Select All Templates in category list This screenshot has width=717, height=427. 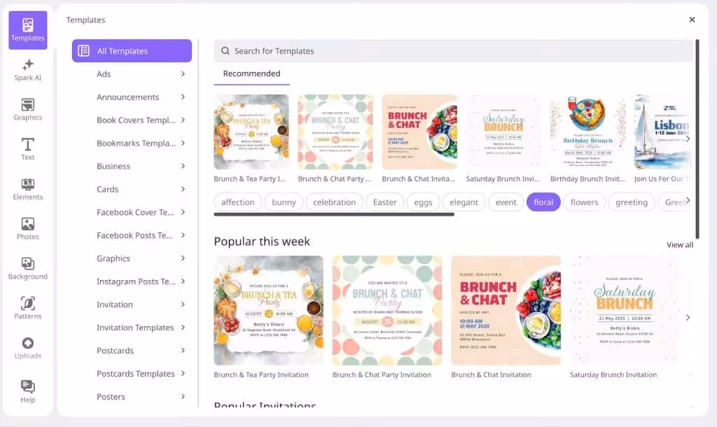click(x=132, y=51)
